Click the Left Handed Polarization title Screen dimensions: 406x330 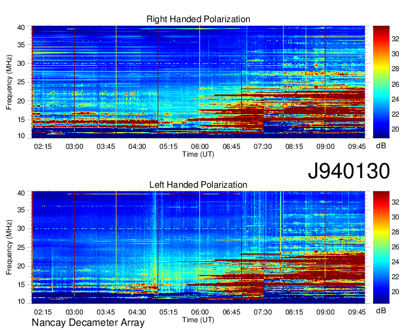click(198, 185)
